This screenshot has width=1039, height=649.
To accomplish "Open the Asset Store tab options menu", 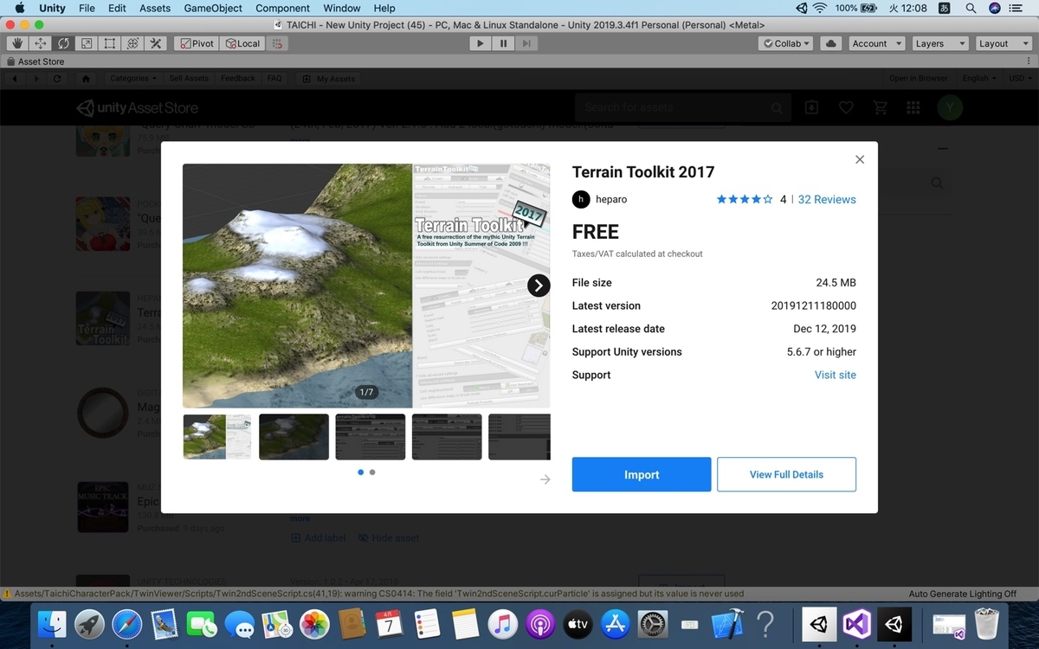I will coord(1029,61).
